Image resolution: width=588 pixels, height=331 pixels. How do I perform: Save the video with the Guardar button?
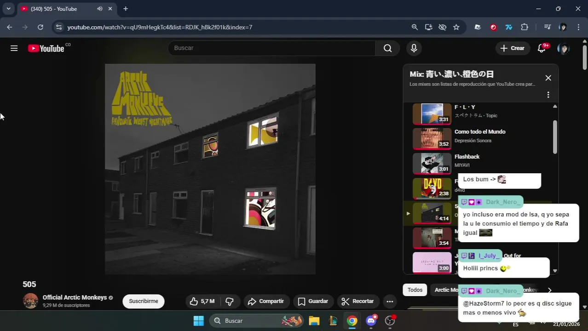(x=313, y=301)
